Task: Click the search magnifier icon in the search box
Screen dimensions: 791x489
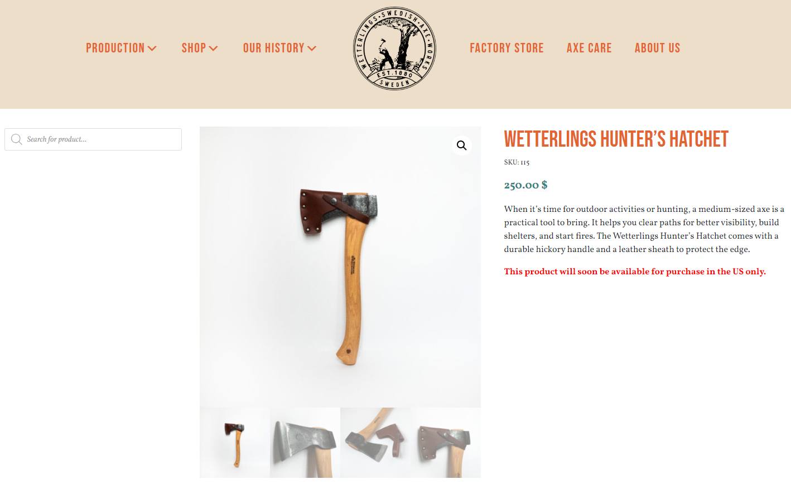Action: coord(17,139)
